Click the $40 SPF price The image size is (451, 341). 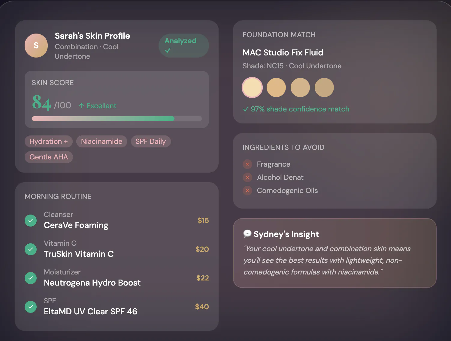pos(202,307)
